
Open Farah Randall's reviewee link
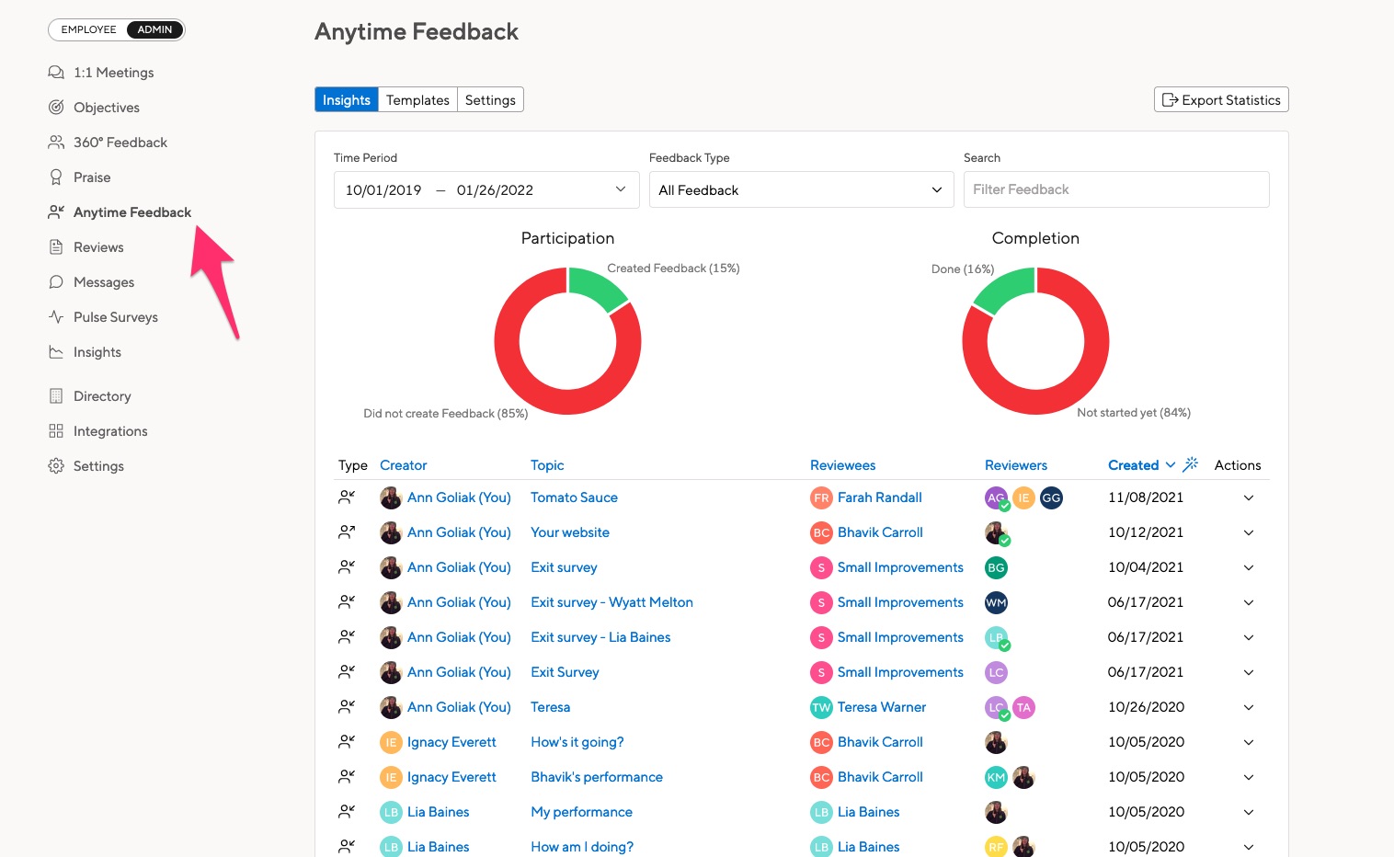[x=880, y=497]
